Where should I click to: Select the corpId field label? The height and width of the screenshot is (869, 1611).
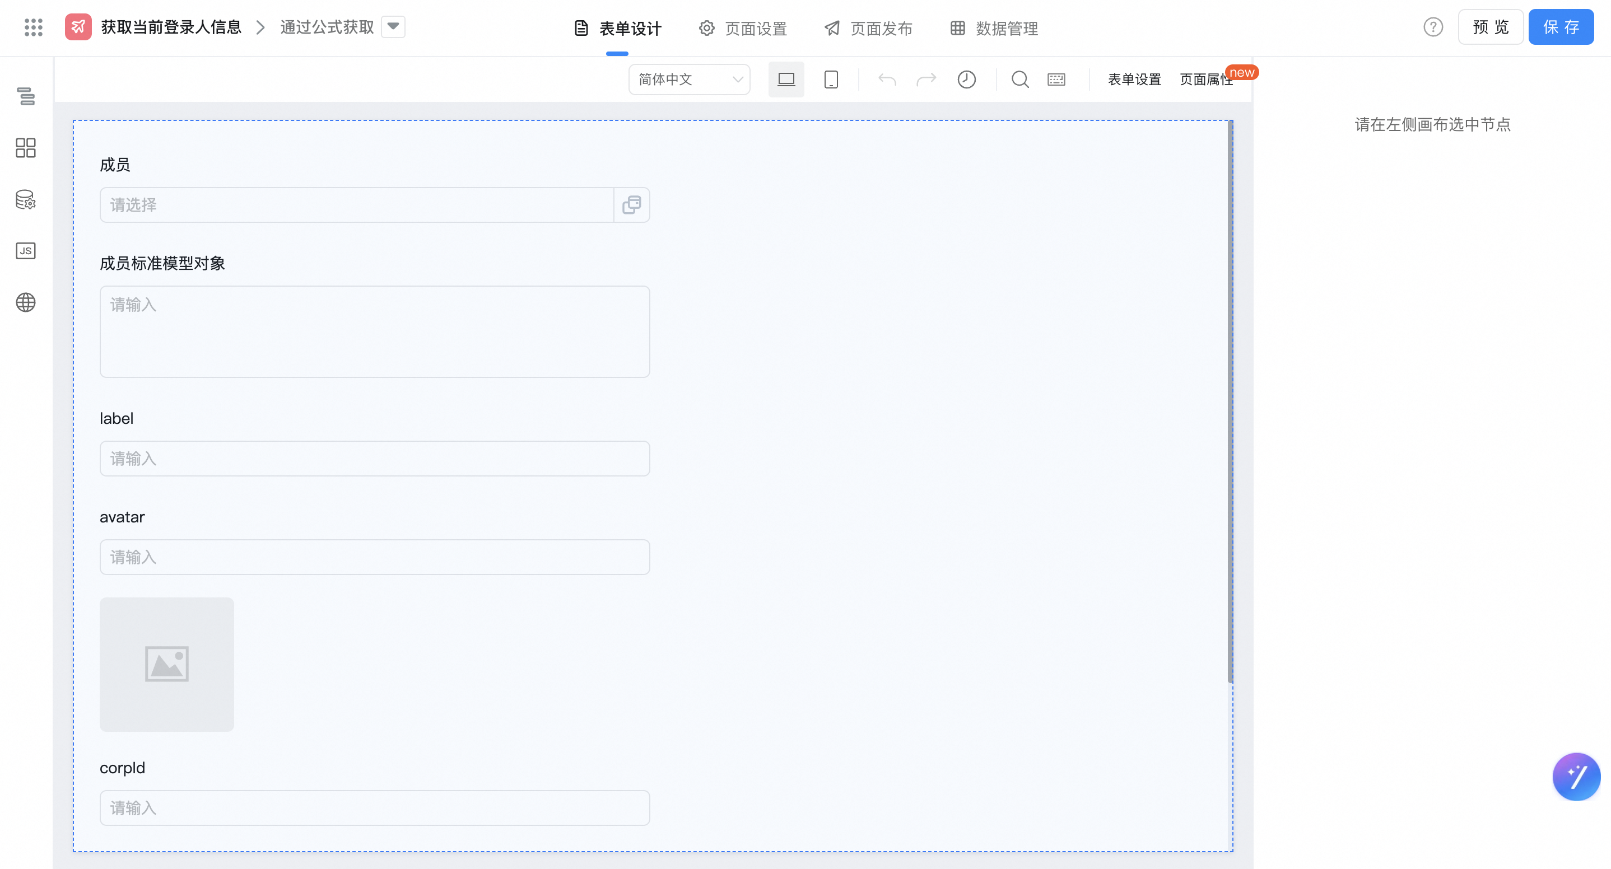(x=123, y=768)
